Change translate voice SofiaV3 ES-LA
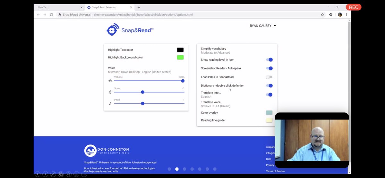The width and height of the screenshot is (385, 178). tap(215, 106)
